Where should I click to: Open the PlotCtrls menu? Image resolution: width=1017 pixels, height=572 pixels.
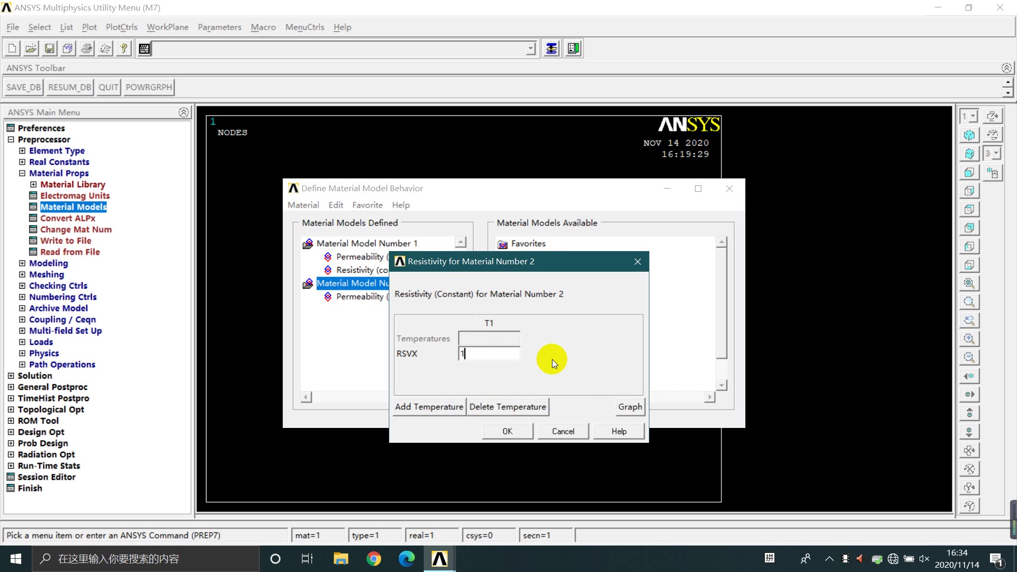(121, 27)
